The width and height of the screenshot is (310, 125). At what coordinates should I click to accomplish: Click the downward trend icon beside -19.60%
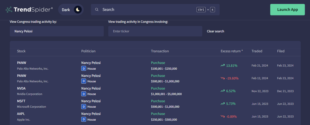pos(223,78)
